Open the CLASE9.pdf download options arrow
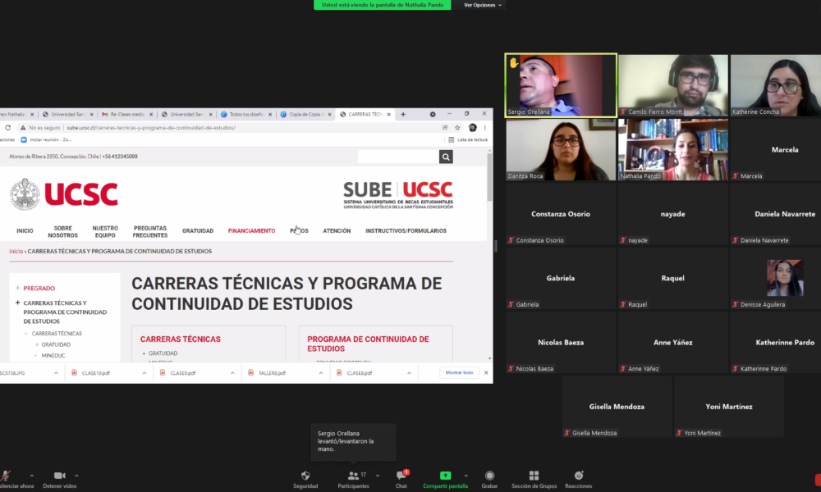Image resolution: width=821 pixels, height=492 pixels. point(232,373)
